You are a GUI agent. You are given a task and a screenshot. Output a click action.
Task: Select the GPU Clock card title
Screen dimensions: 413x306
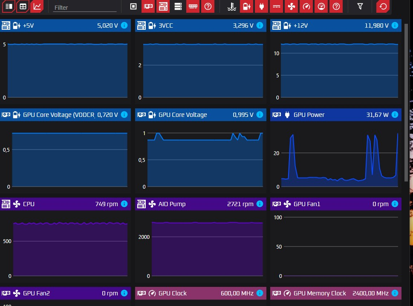point(173,293)
